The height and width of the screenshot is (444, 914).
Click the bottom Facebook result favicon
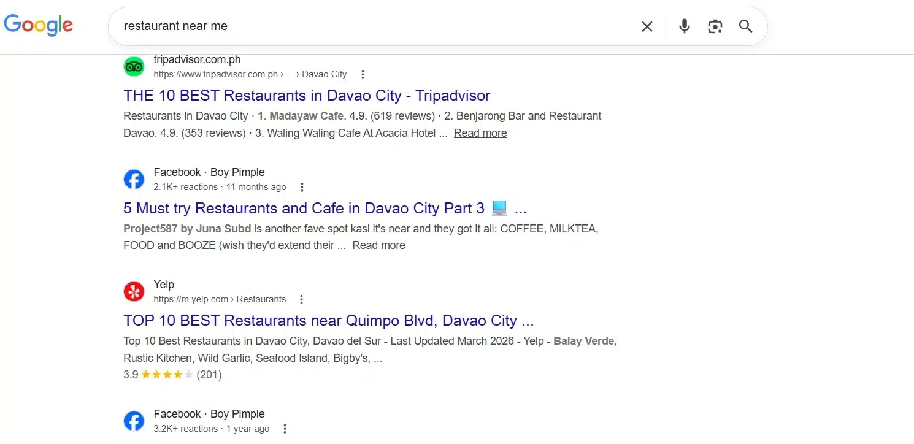pos(134,421)
